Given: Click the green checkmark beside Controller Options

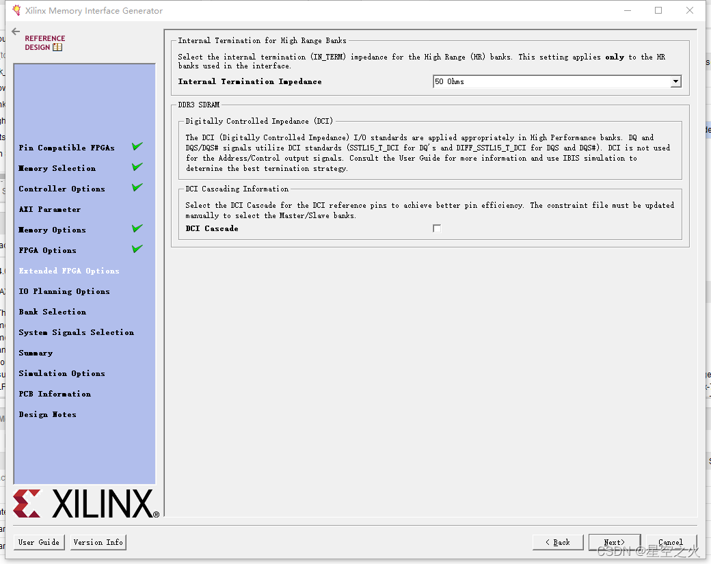Looking at the screenshot, I should [137, 187].
